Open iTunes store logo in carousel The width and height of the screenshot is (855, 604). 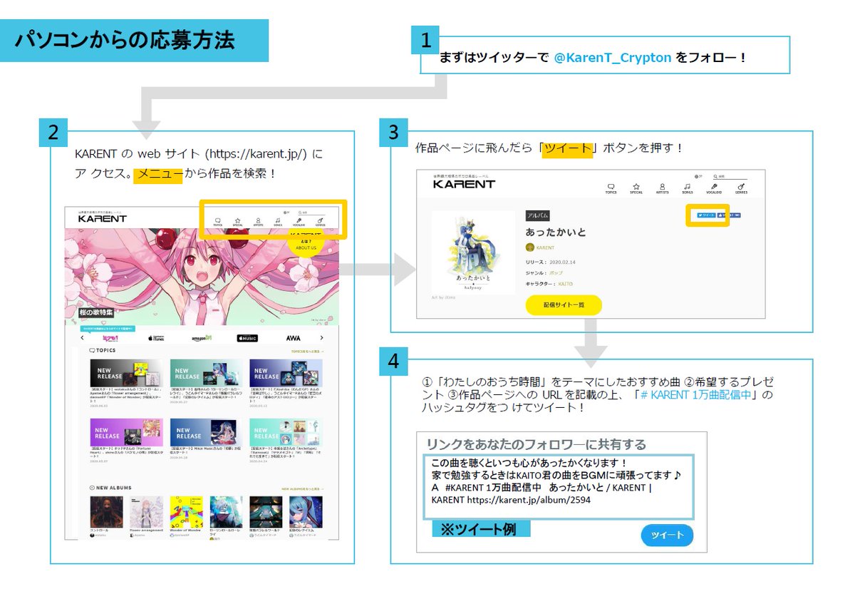156,338
